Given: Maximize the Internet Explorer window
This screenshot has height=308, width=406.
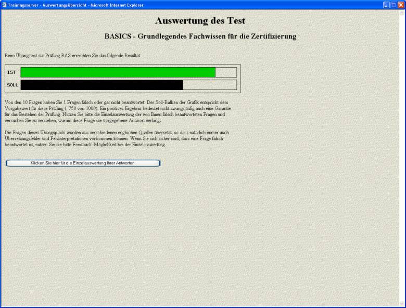Looking at the screenshot, I should point(394,5).
